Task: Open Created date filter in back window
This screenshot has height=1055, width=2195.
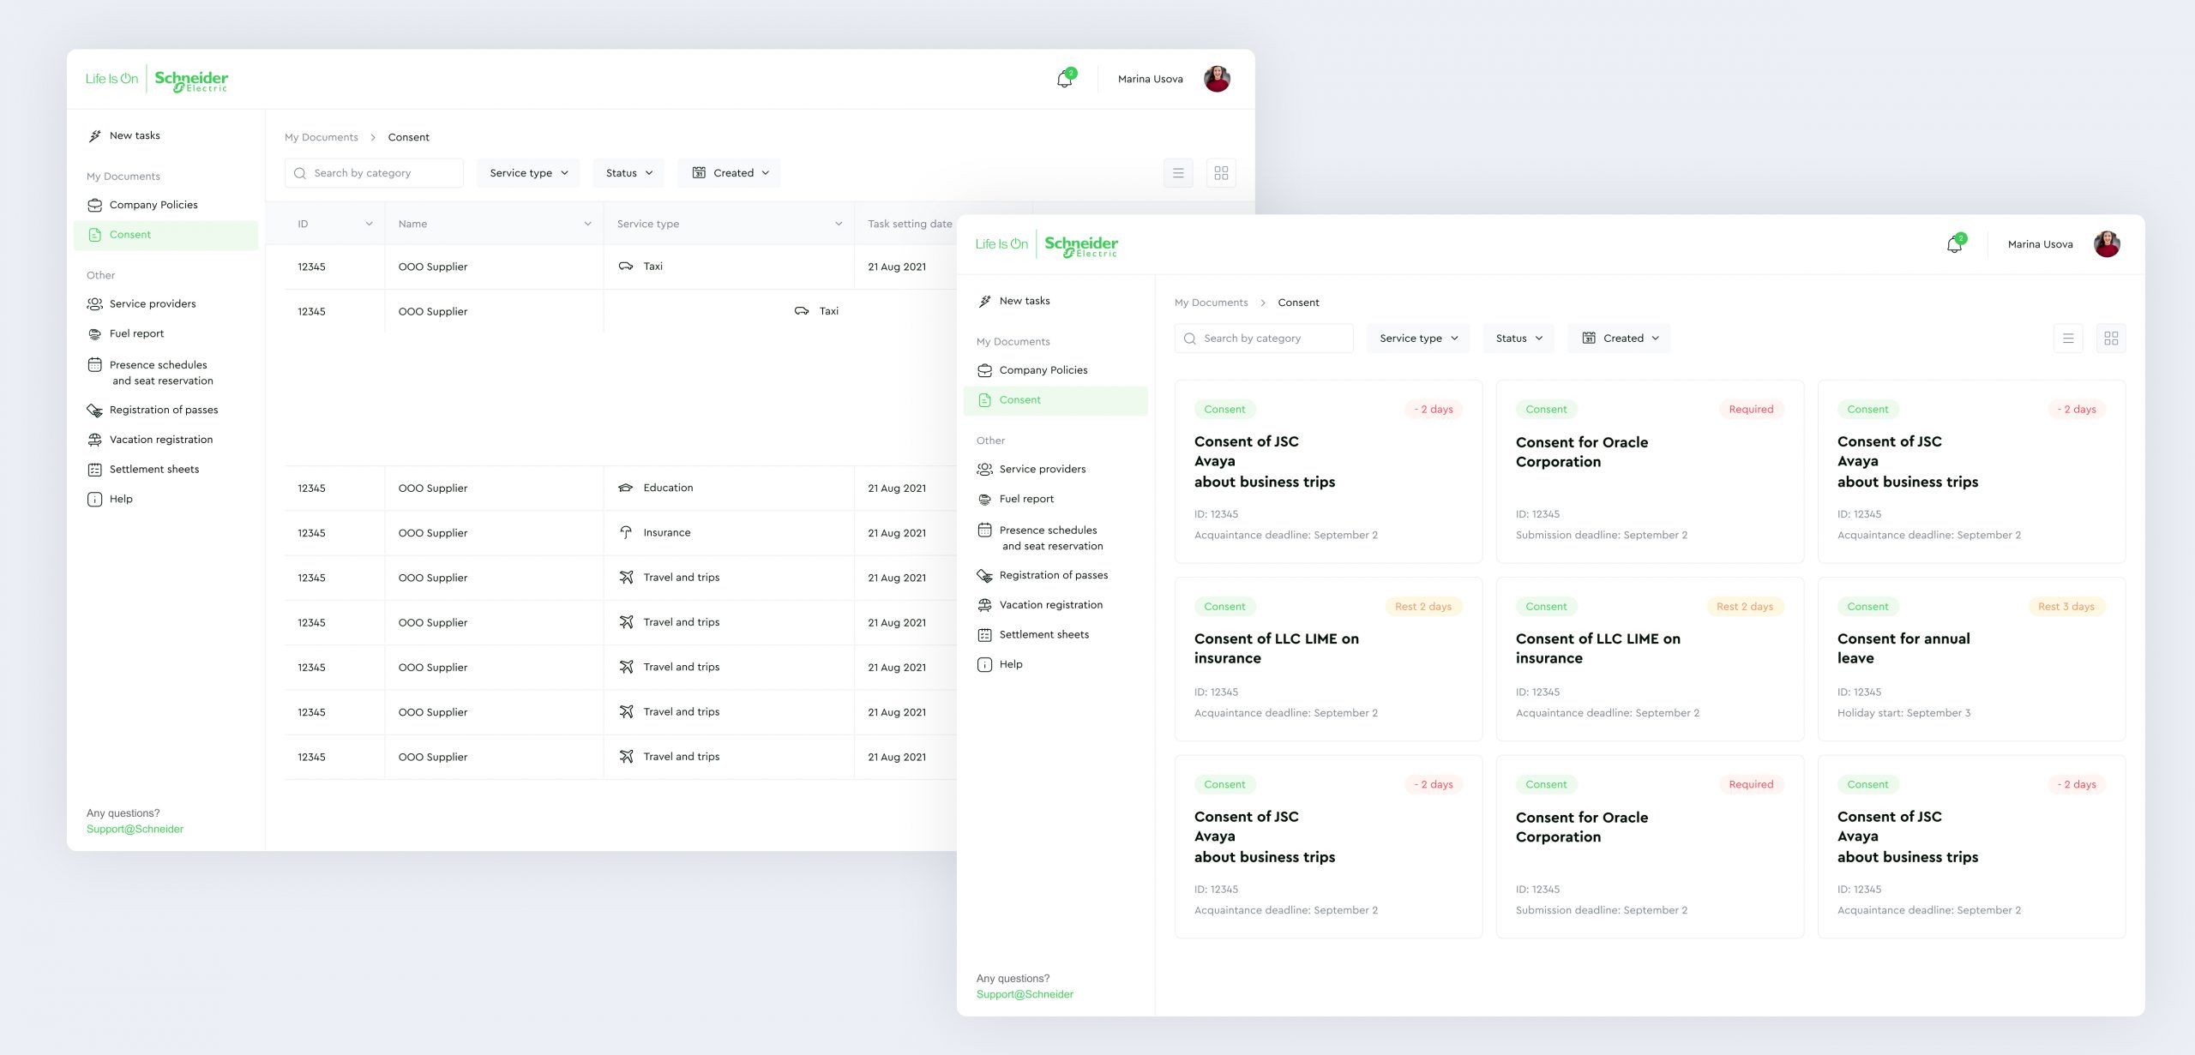Action: coord(729,173)
